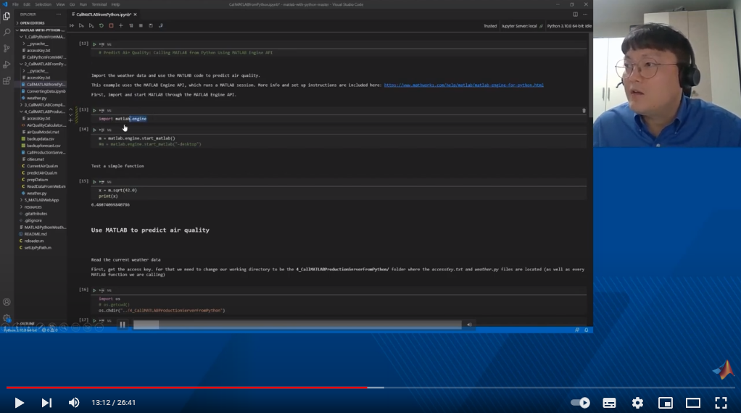
Task: Open the Search view in the activity bar
Action: point(7,32)
